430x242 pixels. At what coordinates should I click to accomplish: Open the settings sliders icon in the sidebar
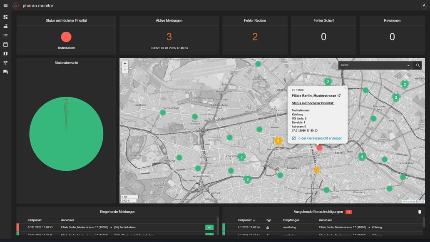tap(5, 63)
